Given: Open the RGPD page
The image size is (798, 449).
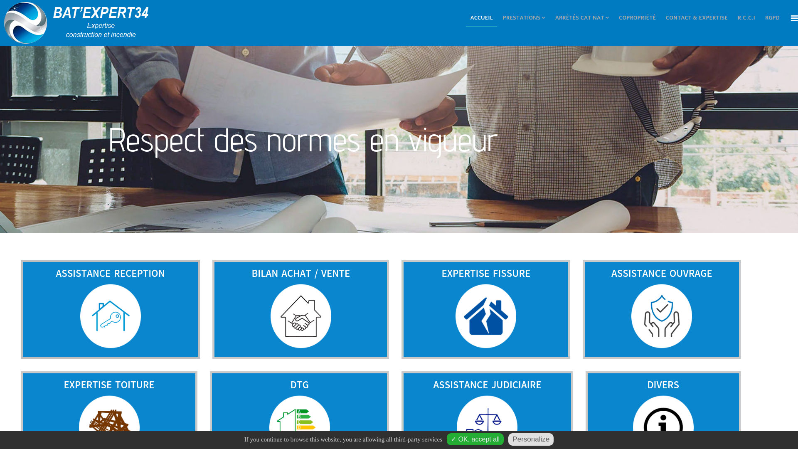Looking at the screenshot, I should point(772,18).
